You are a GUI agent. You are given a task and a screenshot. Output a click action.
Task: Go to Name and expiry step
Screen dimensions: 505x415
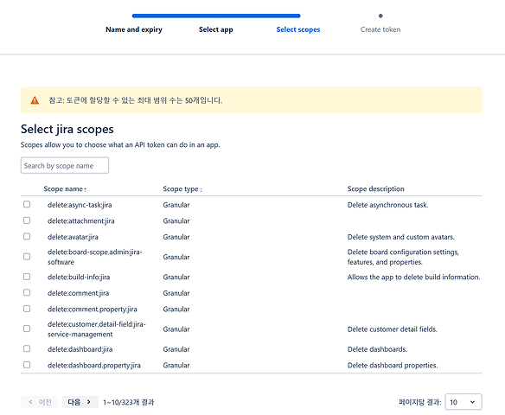(x=134, y=29)
